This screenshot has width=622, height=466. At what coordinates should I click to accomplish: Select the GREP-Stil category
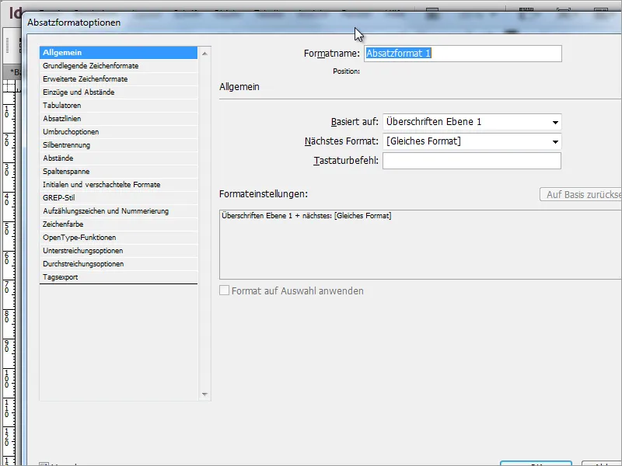click(118, 198)
